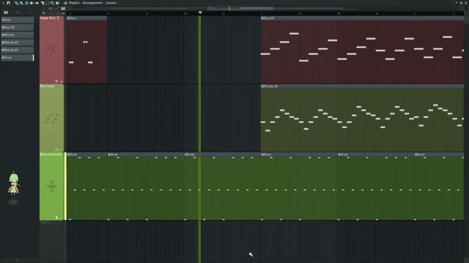This screenshot has width=469, height=263.
Task: Click the bar 24 timeline label
Action: tap(147, 14)
